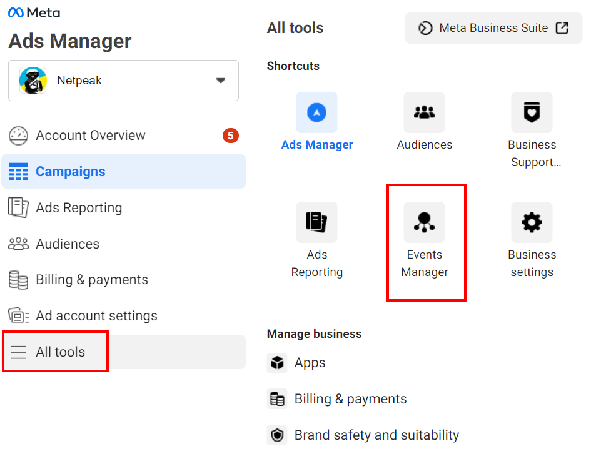Click the Audiences shortcut icon
591x454 pixels.
[425, 112]
